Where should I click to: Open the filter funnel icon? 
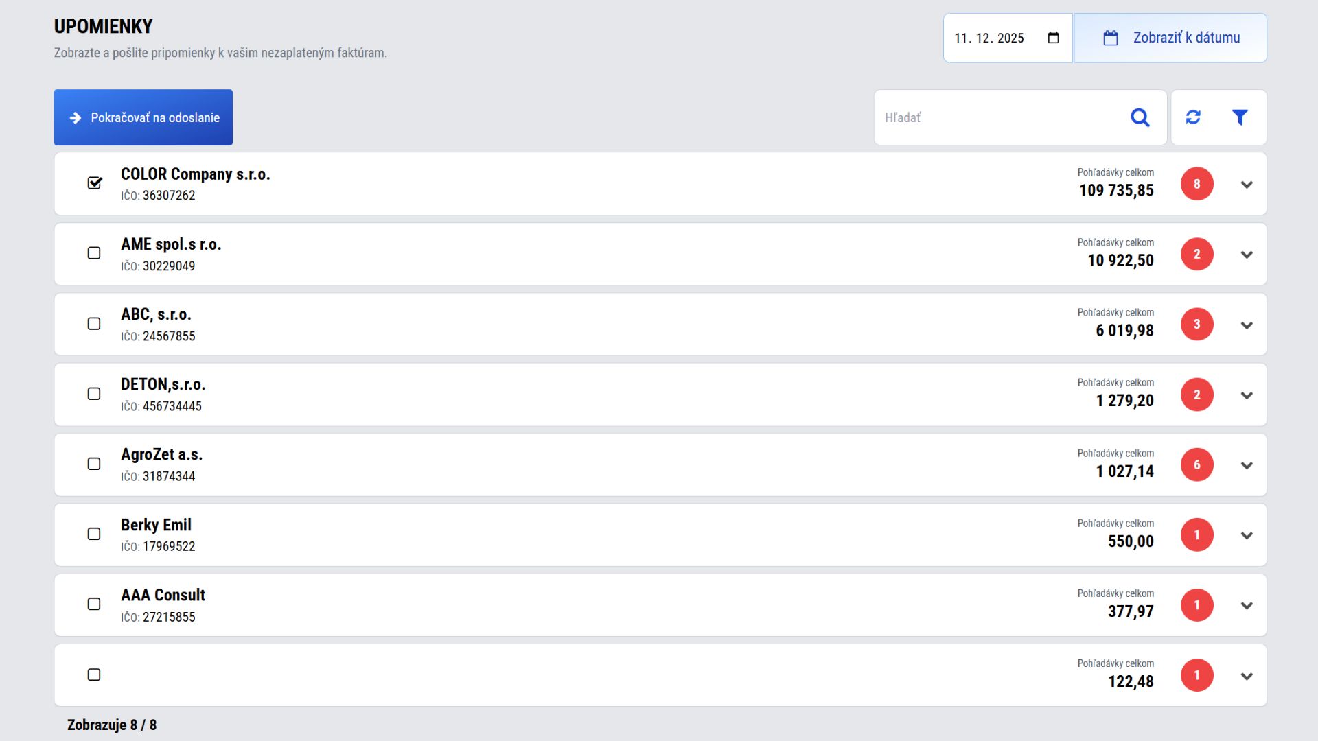[x=1239, y=117]
